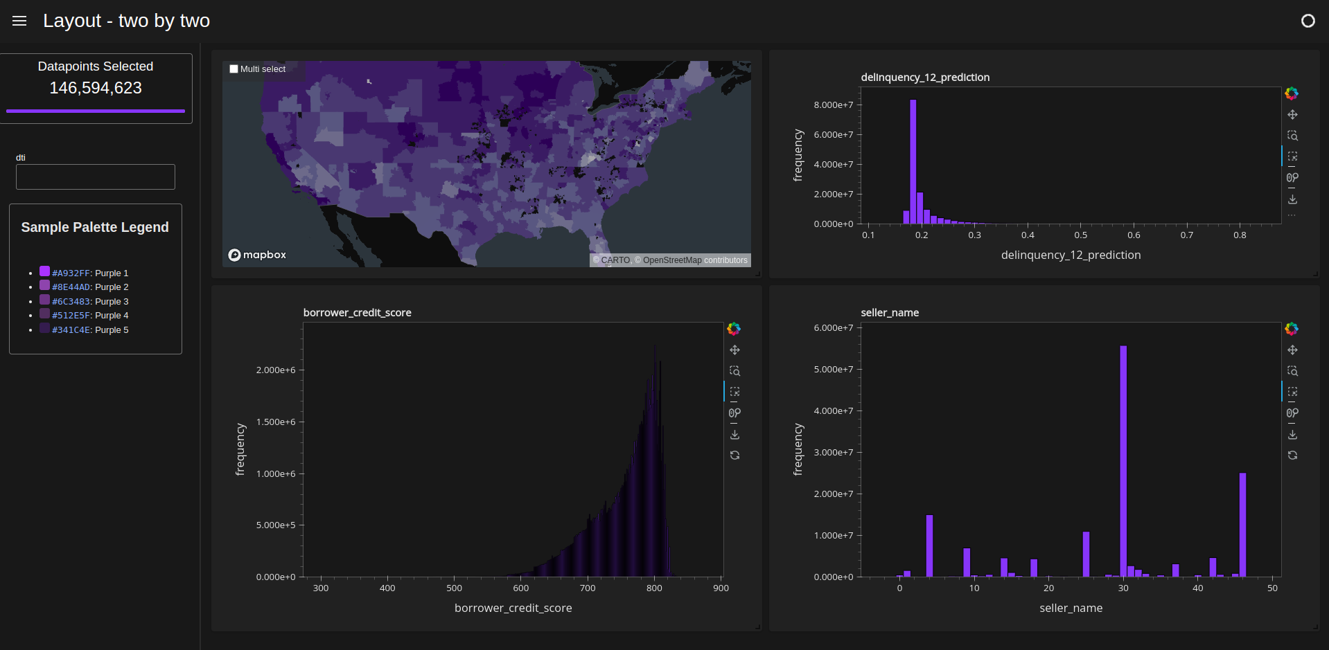Open the OpenStreetMap attribution link
This screenshot has height=650, width=1329.
(668, 260)
